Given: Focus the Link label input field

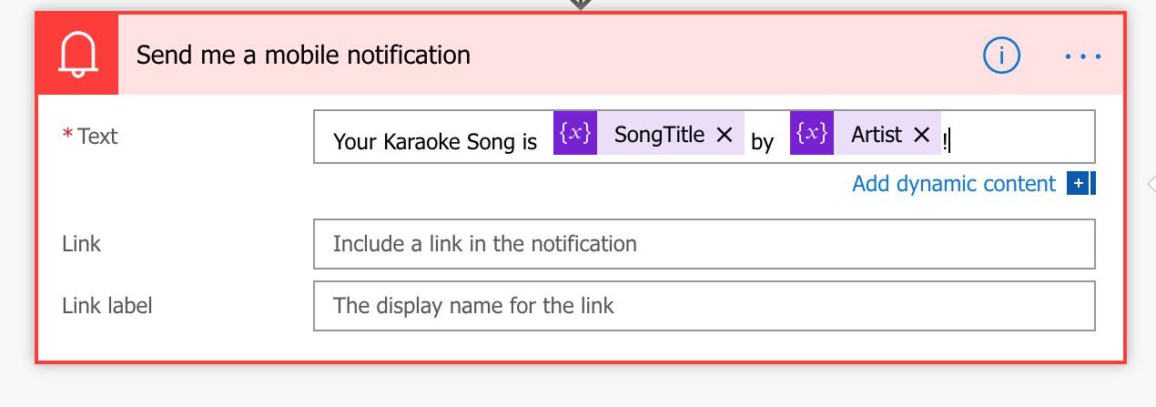Looking at the screenshot, I should 705,306.
